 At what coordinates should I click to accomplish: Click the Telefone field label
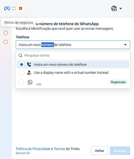point(22,37)
